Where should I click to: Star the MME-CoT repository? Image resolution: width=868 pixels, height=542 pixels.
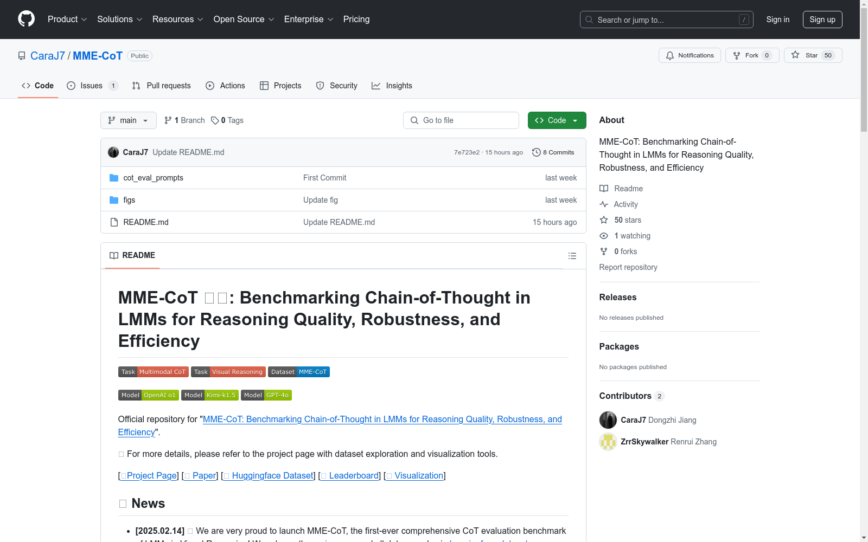812,55
